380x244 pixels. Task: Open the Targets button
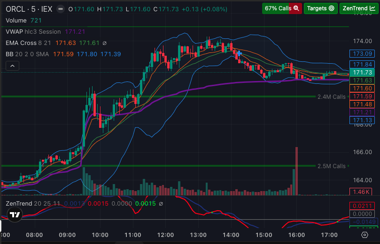point(321,8)
